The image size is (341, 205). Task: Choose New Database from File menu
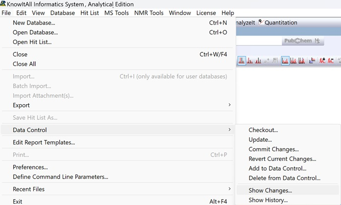(x=34, y=23)
